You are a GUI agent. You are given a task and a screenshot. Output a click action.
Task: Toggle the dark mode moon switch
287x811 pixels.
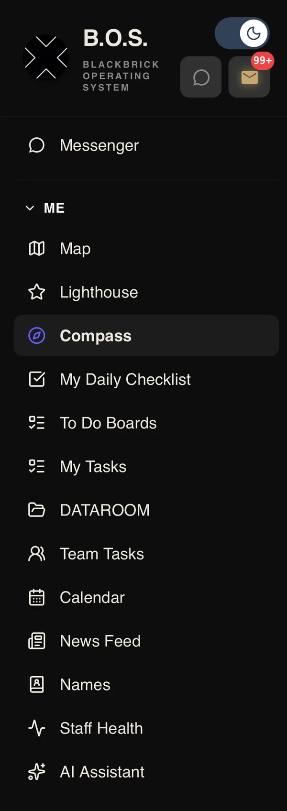click(242, 33)
